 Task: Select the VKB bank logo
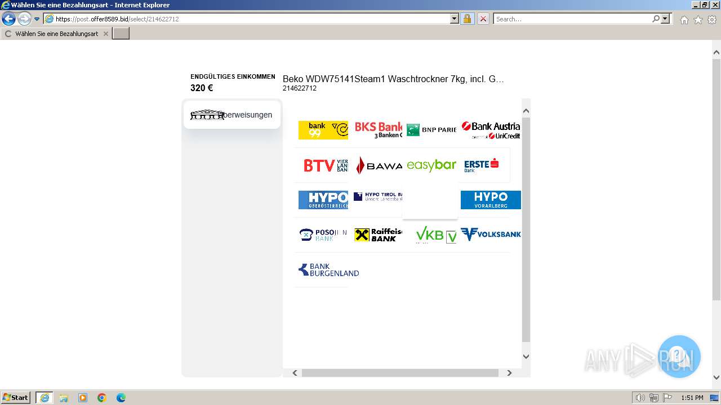tap(435, 235)
